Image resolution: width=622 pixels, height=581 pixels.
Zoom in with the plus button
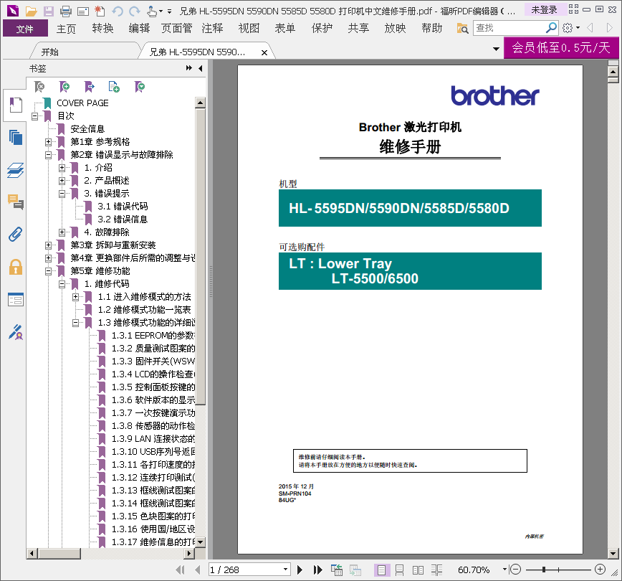click(601, 570)
